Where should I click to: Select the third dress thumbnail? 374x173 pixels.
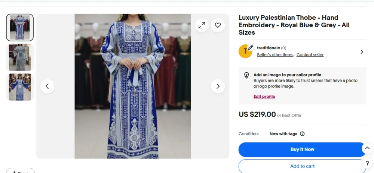coord(20,87)
